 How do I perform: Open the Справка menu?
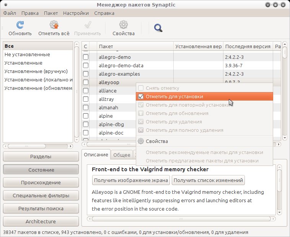[x=104, y=13]
